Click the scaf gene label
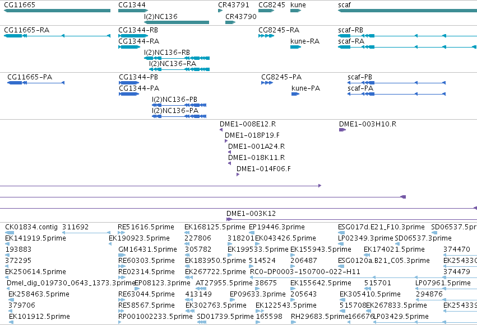The image size is (477, 325). (344, 5)
